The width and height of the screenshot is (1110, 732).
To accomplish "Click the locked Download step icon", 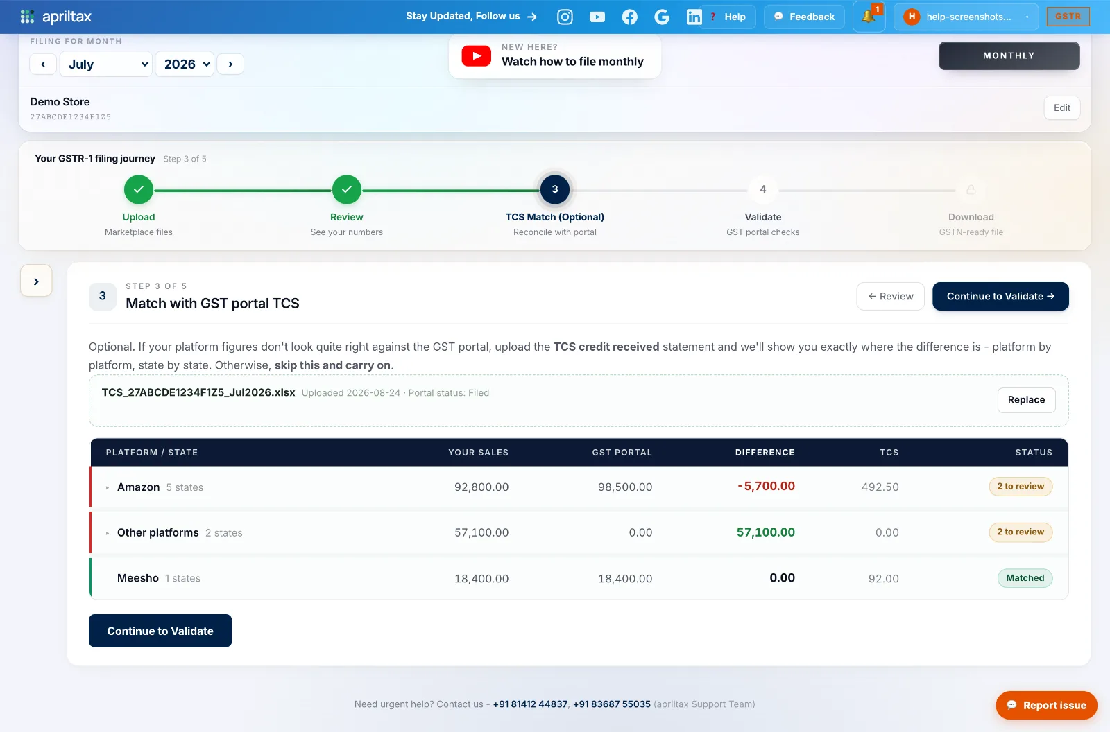I will [x=971, y=189].
